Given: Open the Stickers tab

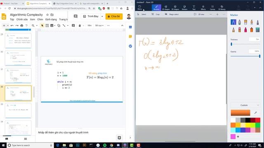Looking at the screenshot, I should (184, 7).
